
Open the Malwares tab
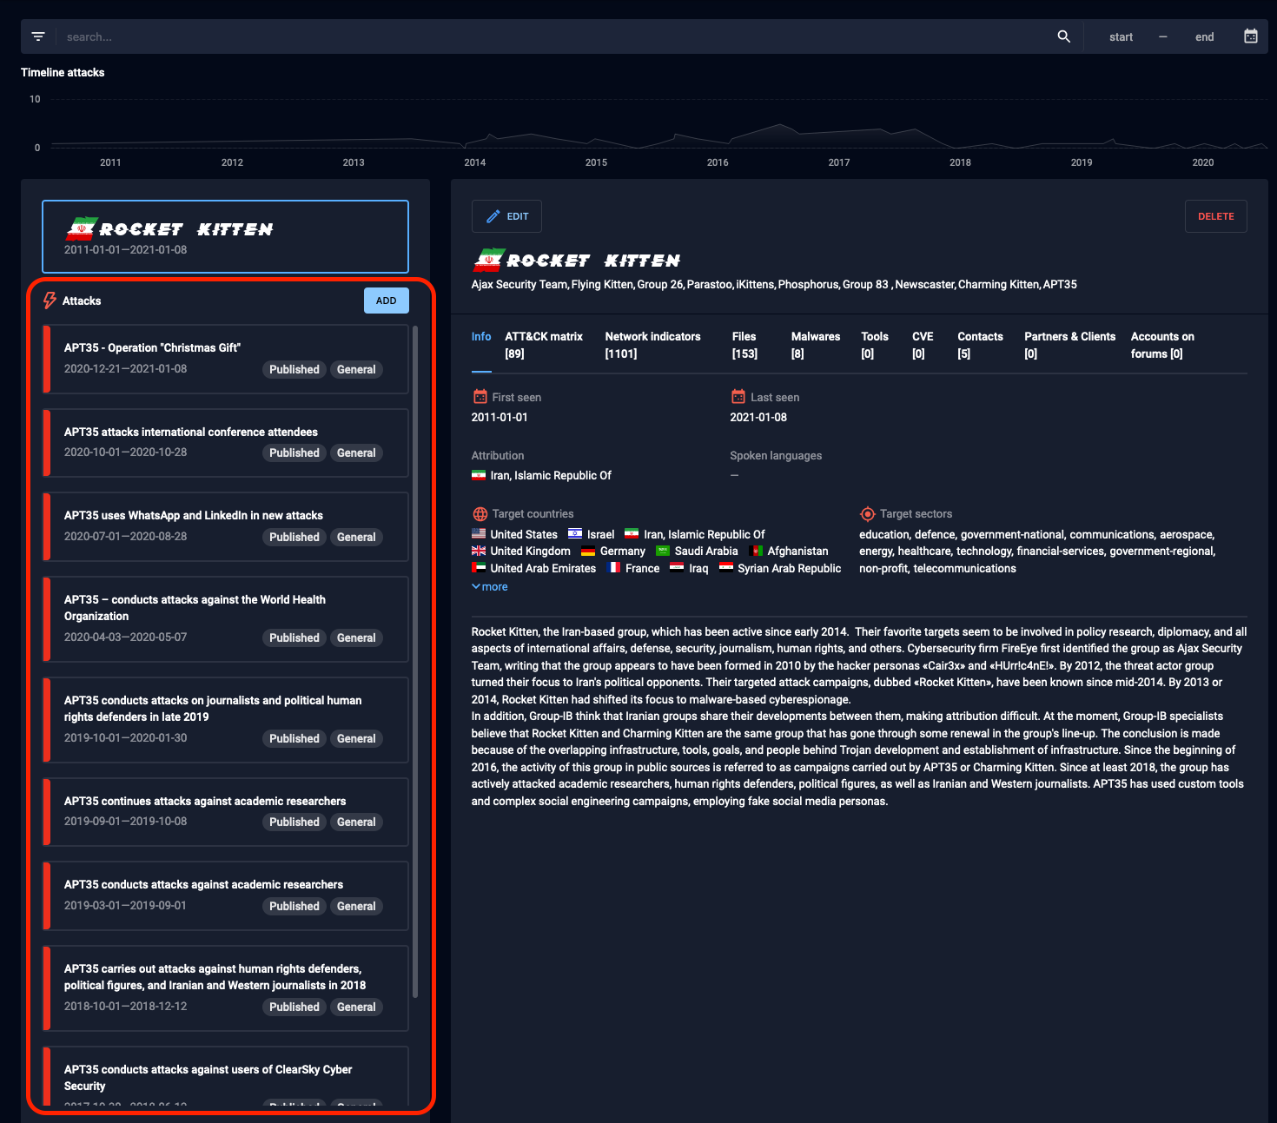point(816,345)
